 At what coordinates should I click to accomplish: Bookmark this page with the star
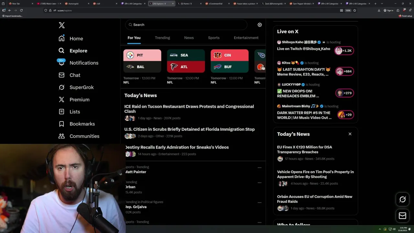354,10
